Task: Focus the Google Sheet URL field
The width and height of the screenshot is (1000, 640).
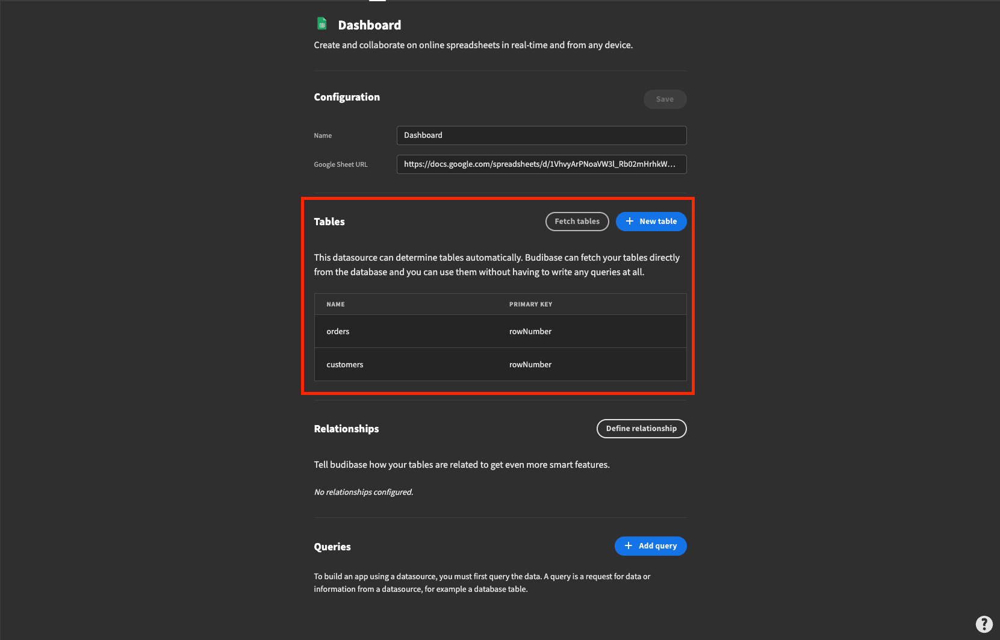Action: point(541,164)
